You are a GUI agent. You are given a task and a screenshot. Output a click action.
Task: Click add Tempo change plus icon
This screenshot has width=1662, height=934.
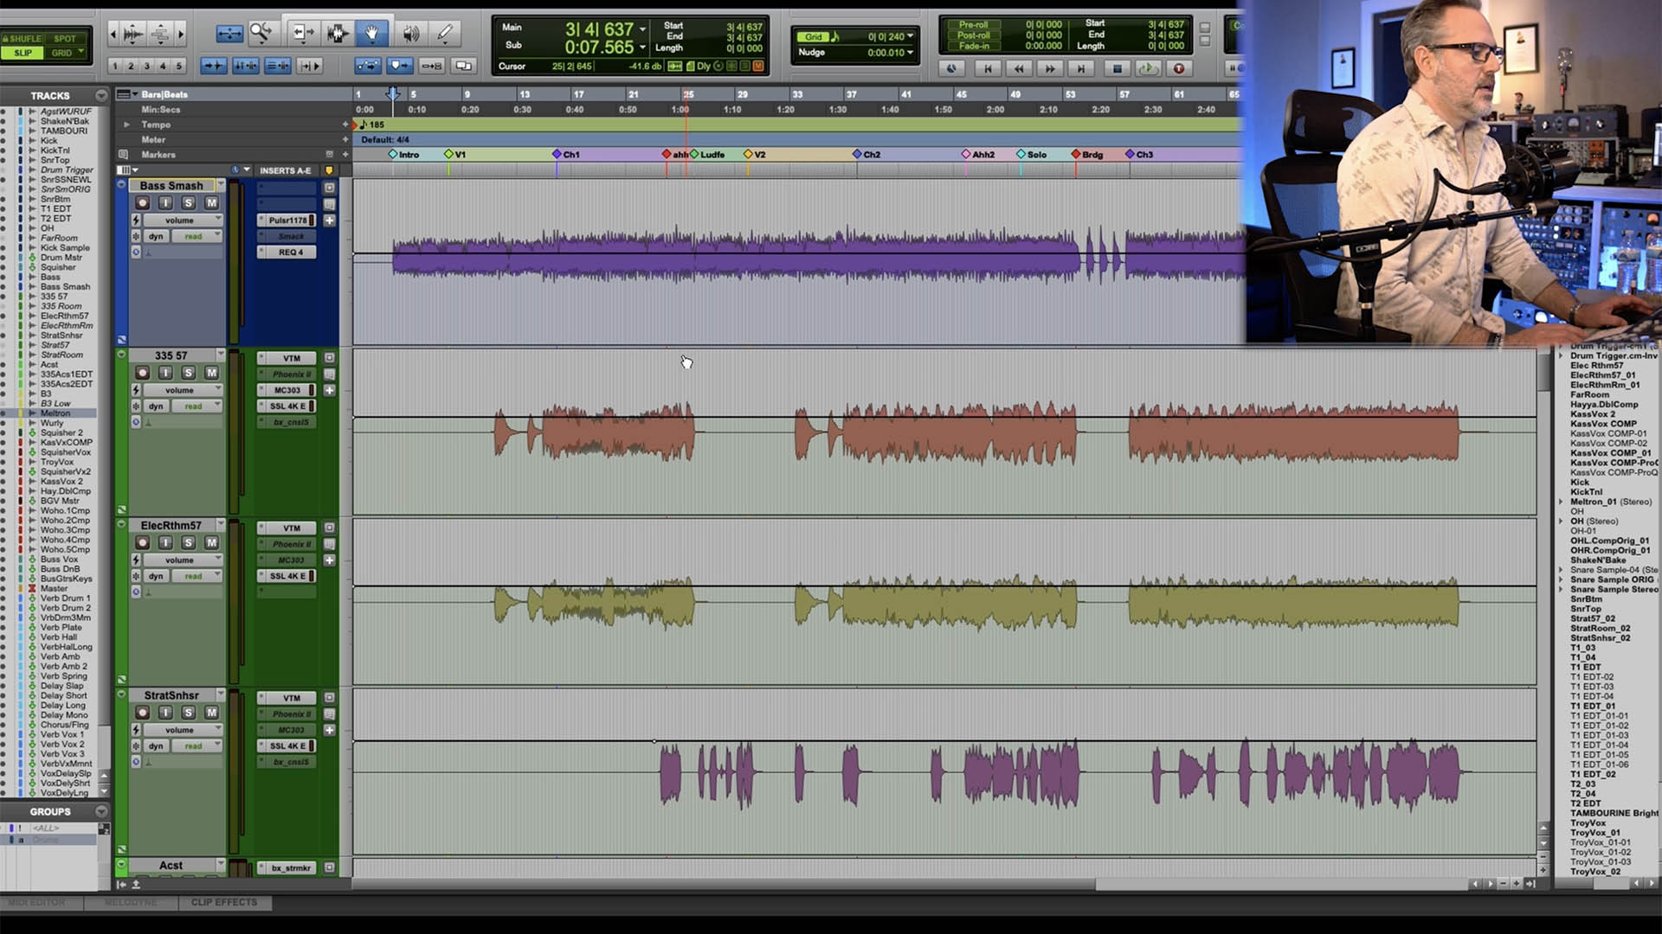[x=345, y=125]
